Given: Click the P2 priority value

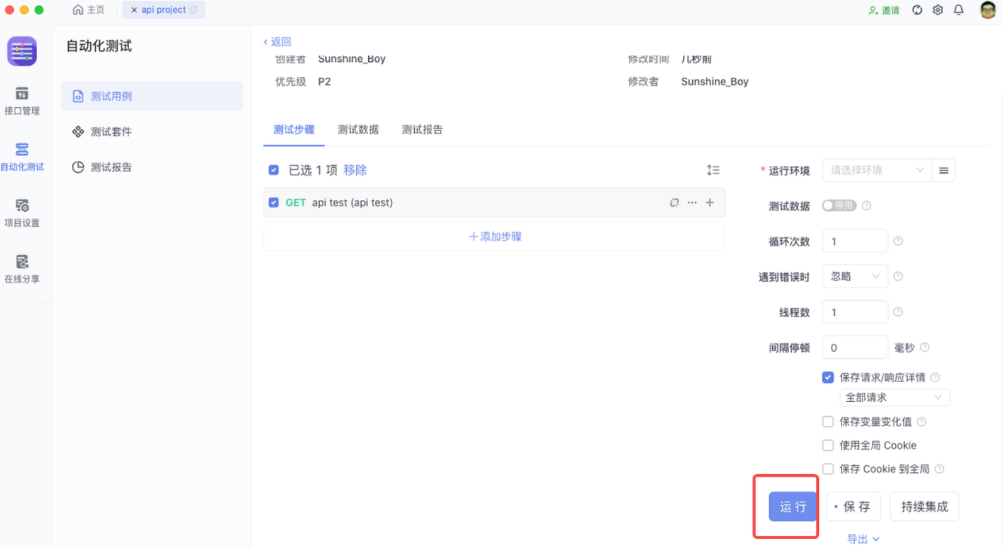Looking at the screenshot, I should [324, 81].
